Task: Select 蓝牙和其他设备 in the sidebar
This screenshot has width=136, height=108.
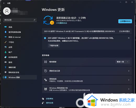Action: click(x=20, y=32)
